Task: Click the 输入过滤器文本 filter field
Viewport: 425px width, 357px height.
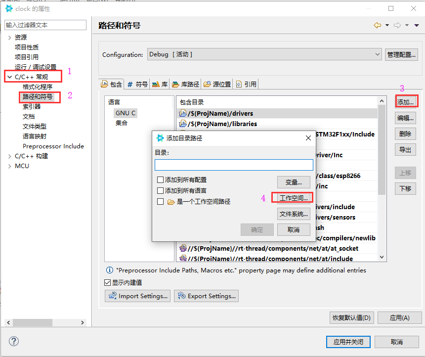Action: click(x=45, y=25)
